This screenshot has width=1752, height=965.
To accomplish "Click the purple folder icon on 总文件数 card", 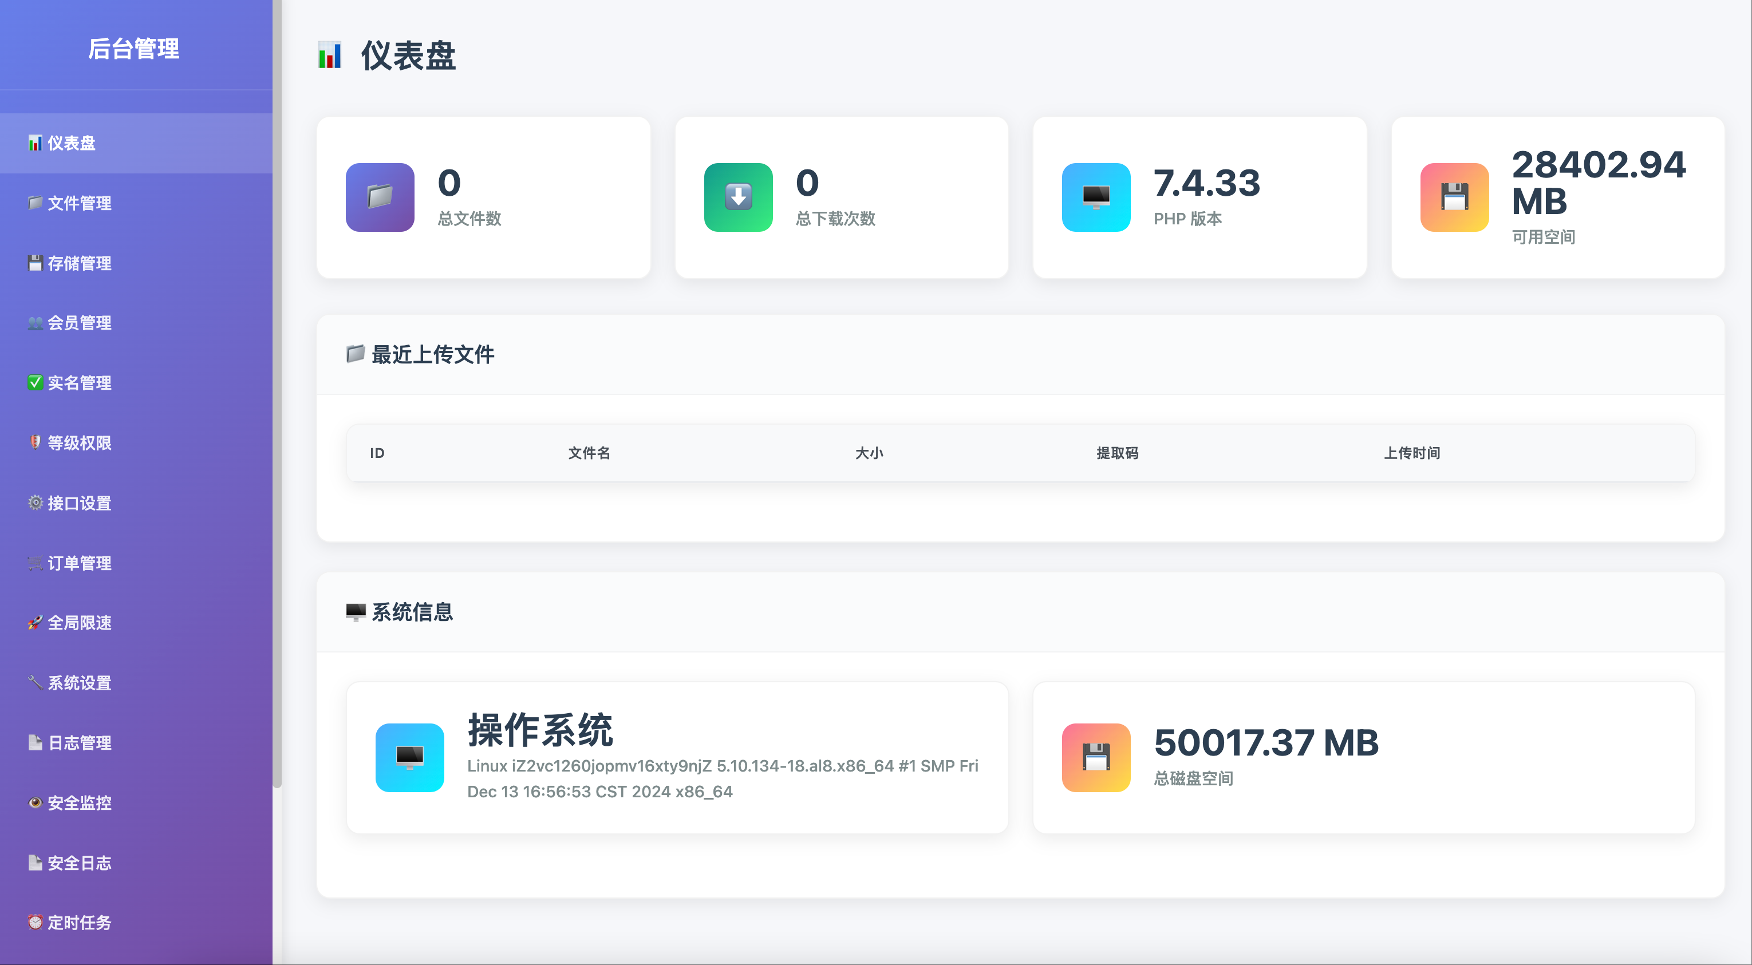I will click(380, 197).
